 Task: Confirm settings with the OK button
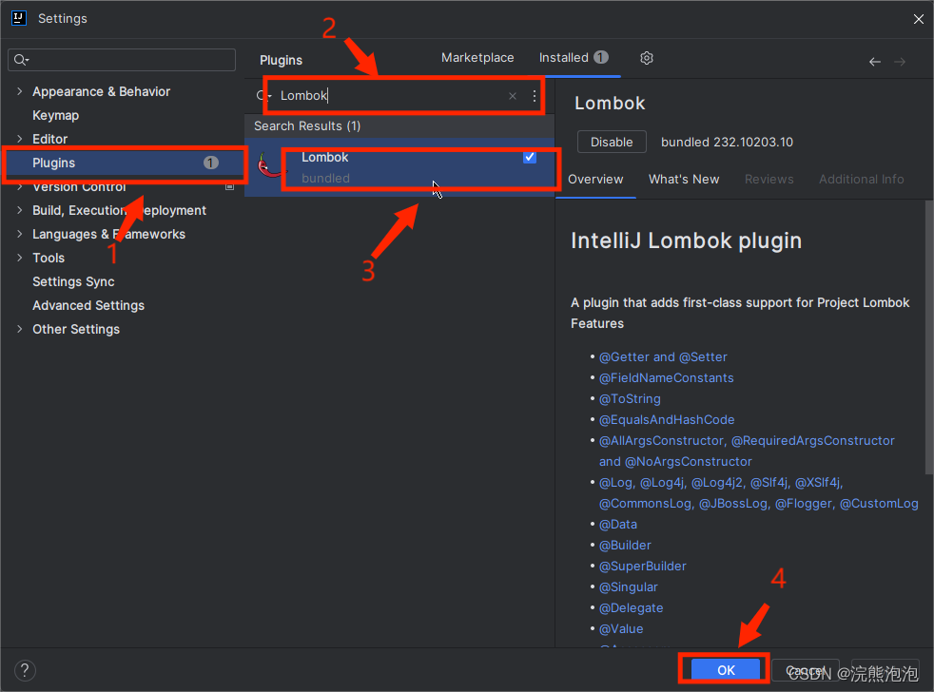(x=726, y=670)
